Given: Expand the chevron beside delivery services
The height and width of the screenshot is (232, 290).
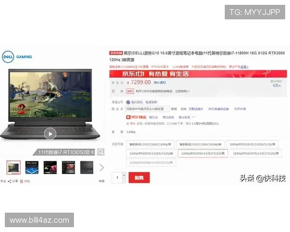Looking at the screenshot, I should (194, 117).
